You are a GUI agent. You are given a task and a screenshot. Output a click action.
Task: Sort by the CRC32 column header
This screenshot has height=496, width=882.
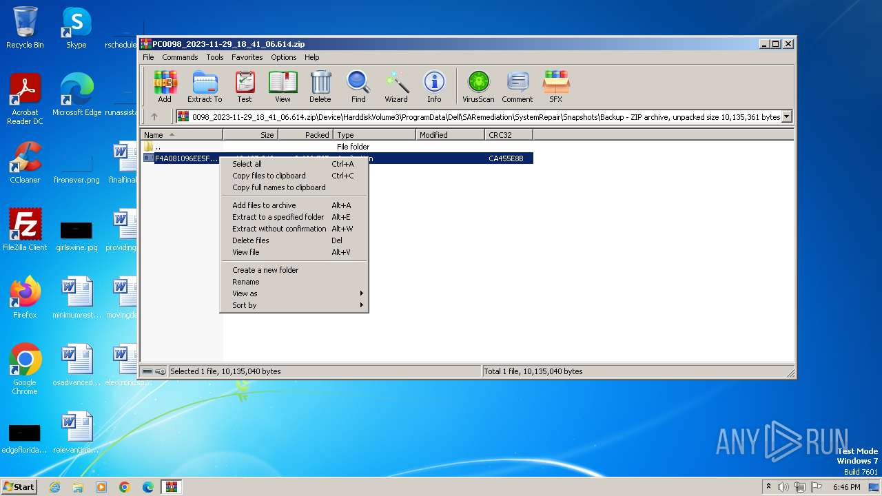[509, 135]
